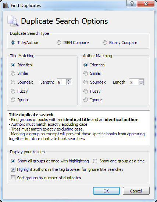Click the calibre books icon in title bar
The image size is (157, 202).
(6, 5)
